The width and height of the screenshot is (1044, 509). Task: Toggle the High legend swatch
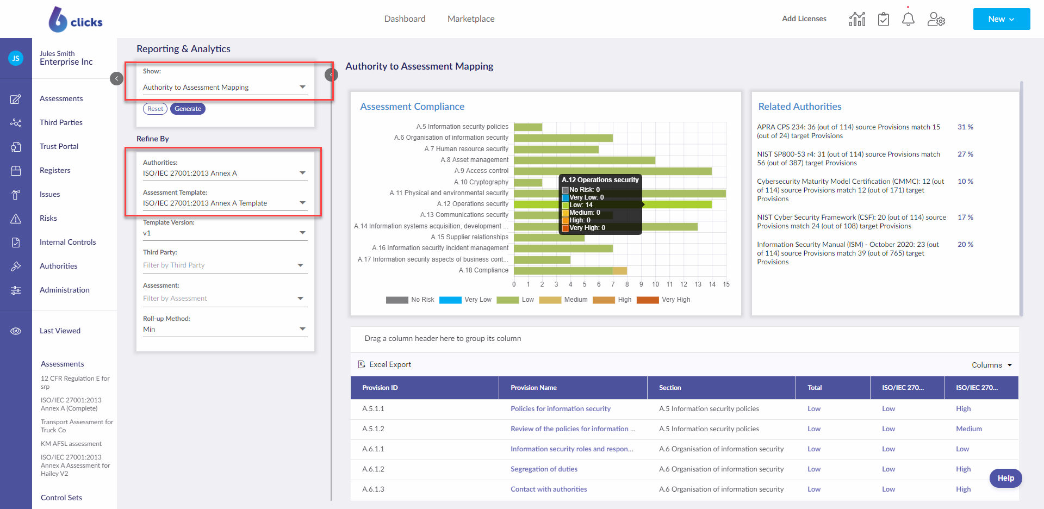point(604,300)
